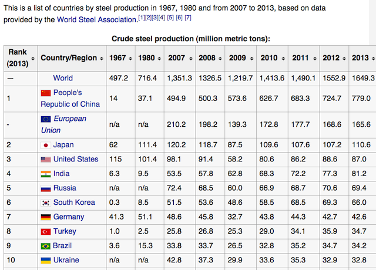Viewport: 376px width, 270px height.
Task: Open the Ukraine country link
Action: [66, 260]
